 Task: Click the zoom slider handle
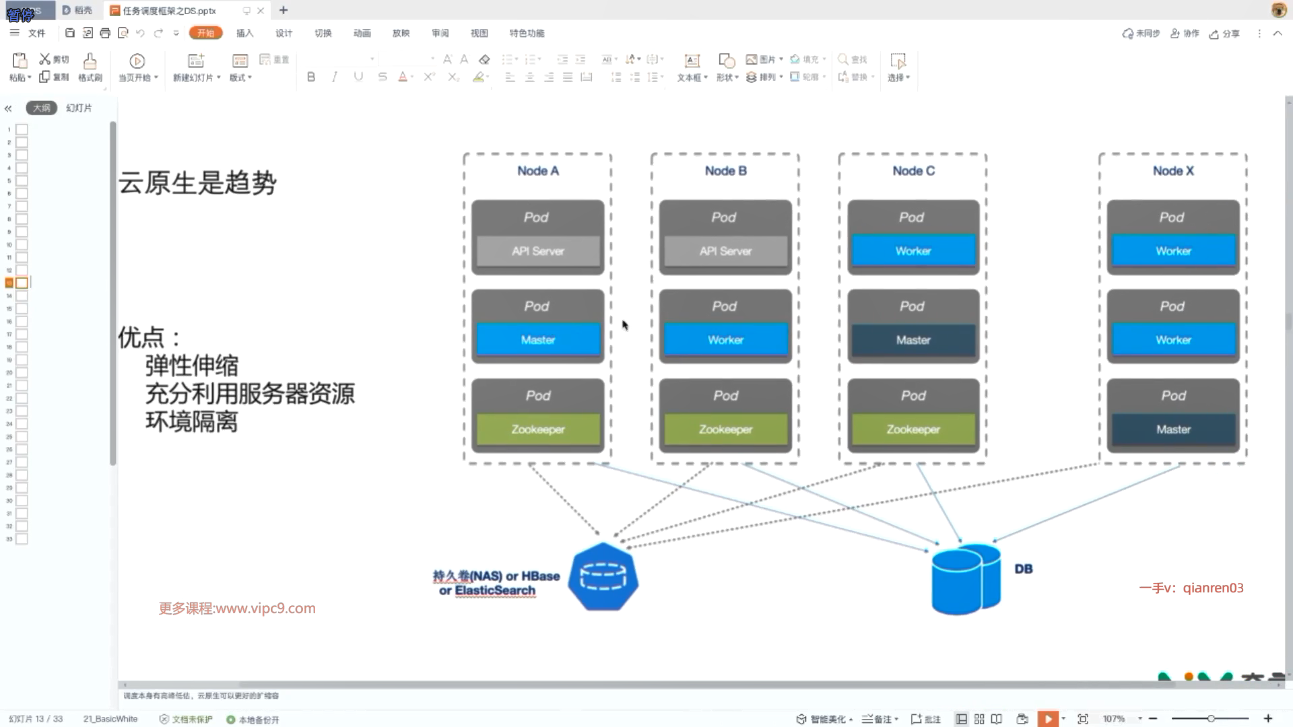(x=1211, y=719)
